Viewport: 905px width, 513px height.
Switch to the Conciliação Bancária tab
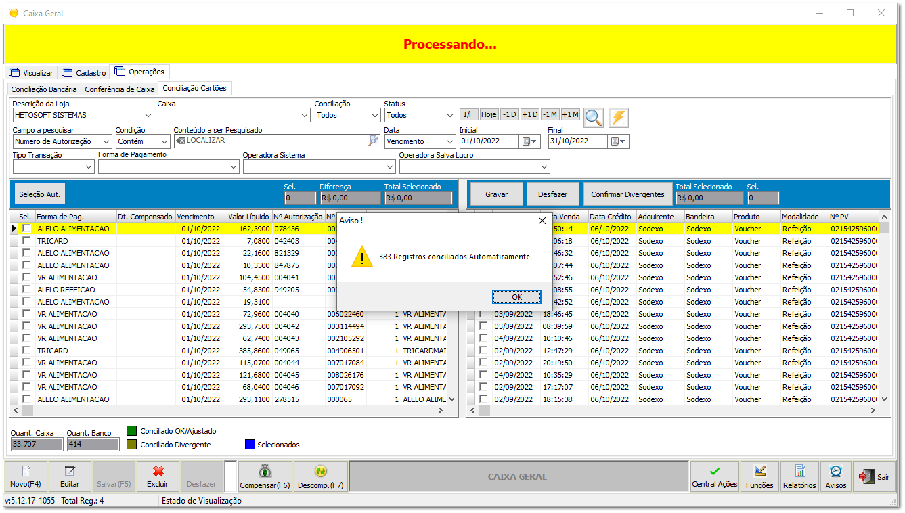click(x=44, y=89)
